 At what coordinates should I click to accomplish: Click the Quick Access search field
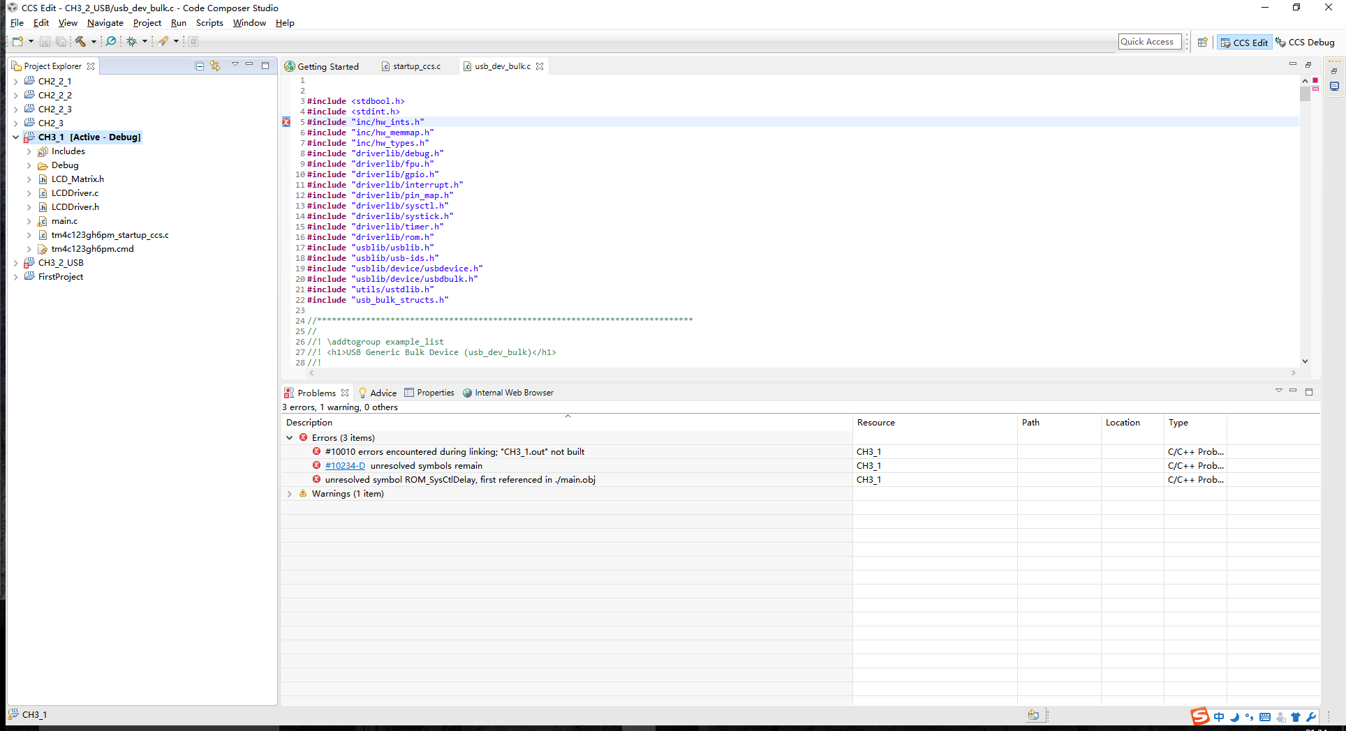[x=1149, y=42]
